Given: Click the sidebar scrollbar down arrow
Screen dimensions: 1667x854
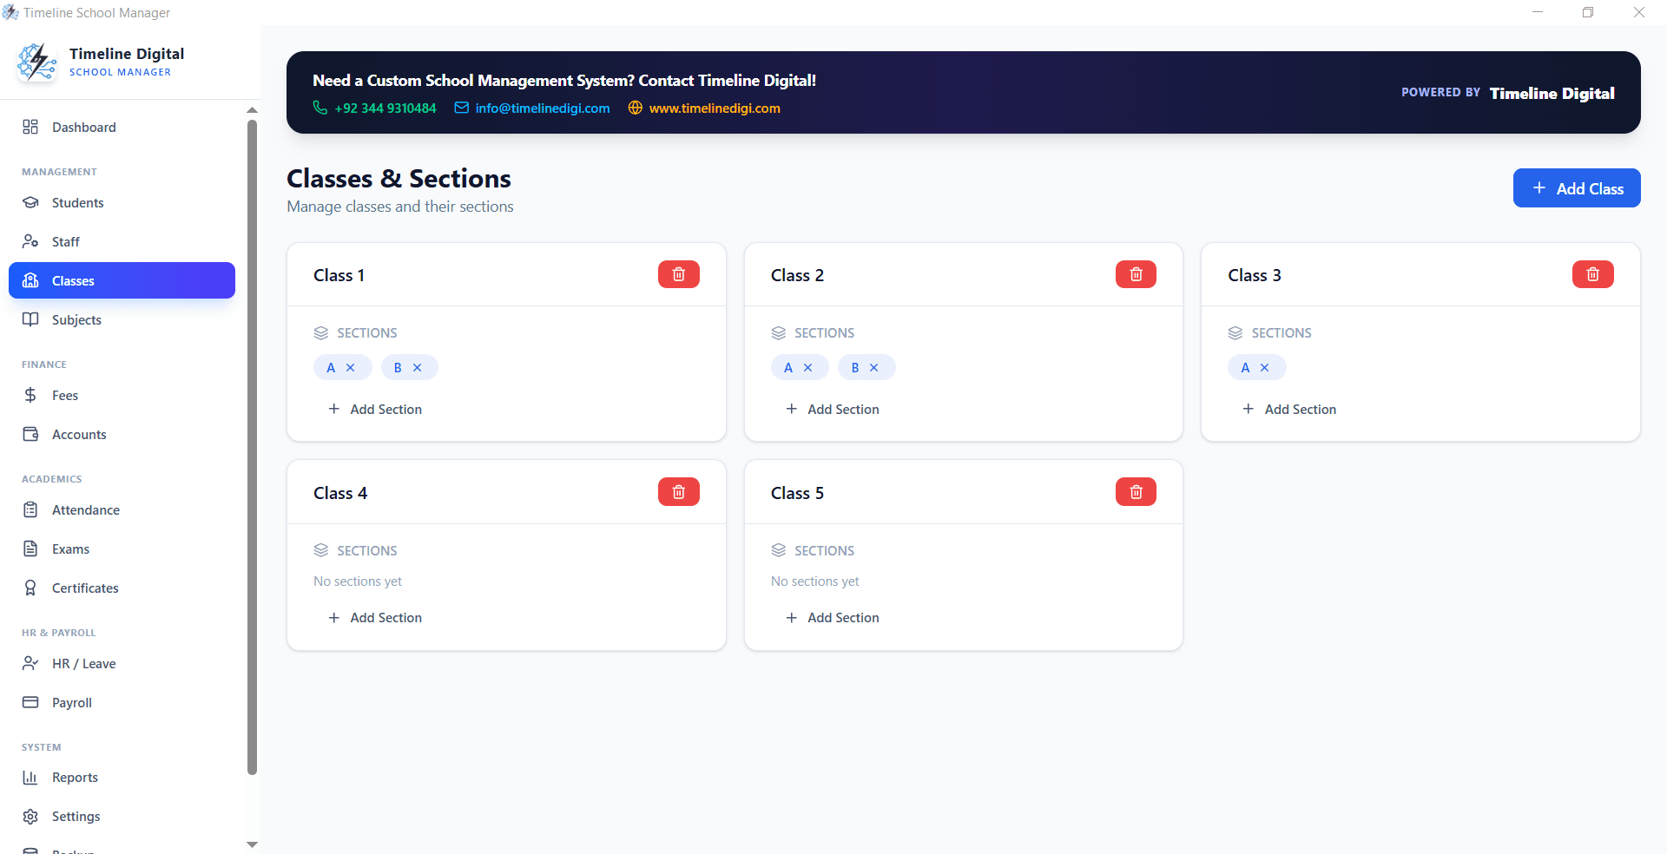Looking at the screenshot, I should click(x=252, y=844).
